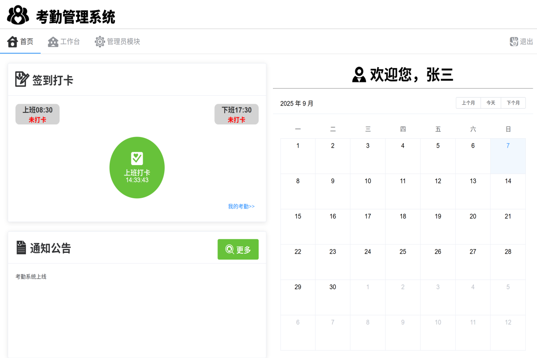Tap the green 上班打卡 clock-in circle
The height and width of the screenshot is (358, 537).
tap(137, 167)
